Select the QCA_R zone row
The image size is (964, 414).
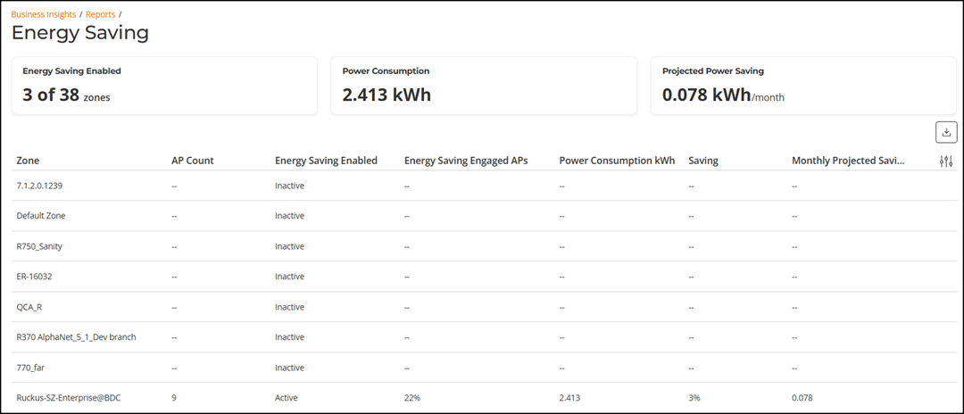(x=29, y=307)
